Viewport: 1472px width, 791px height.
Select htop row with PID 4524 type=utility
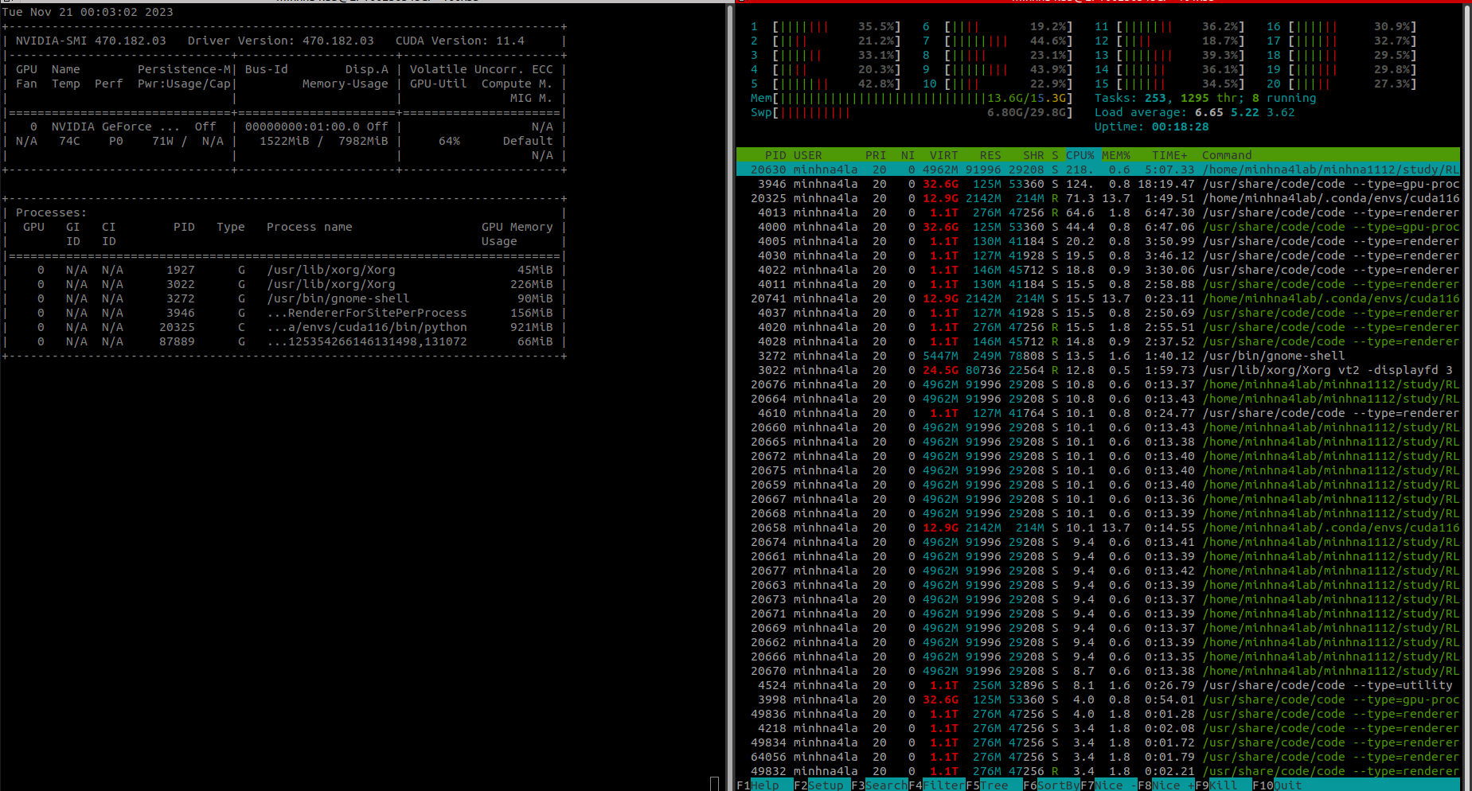point(1099,685)
